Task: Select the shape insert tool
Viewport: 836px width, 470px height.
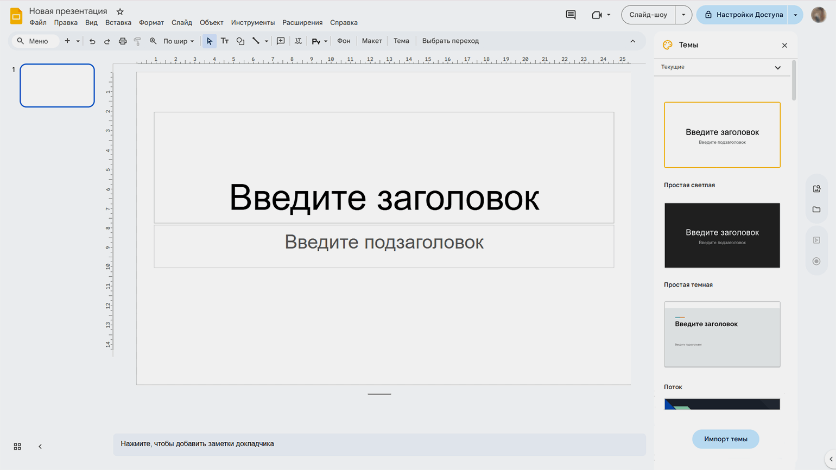Action: coord(240,41)
